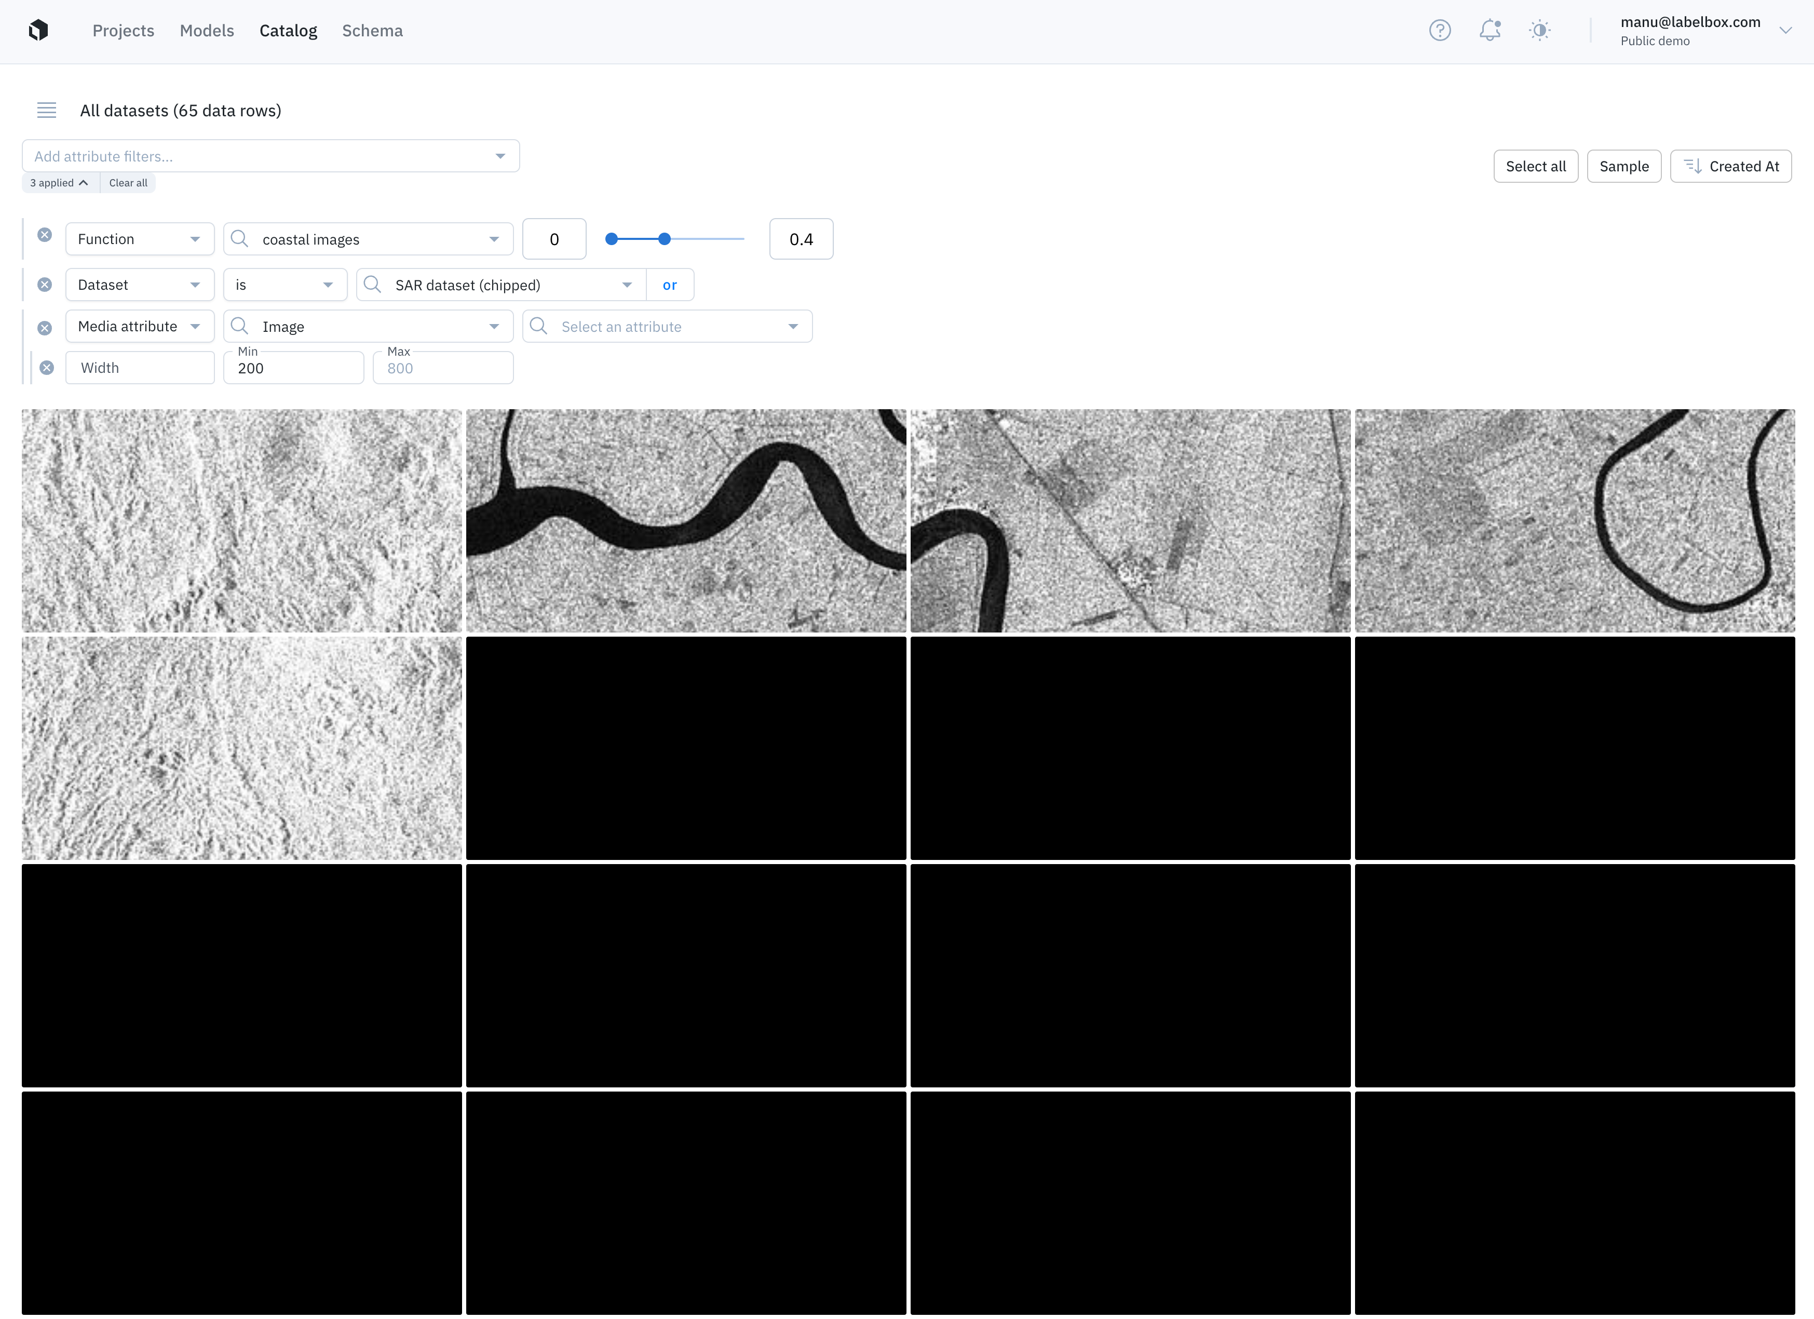The width and height of the screenshot is (1814, 1319).
Task: Click the Clear all filters button
Action: coord(128,183)
